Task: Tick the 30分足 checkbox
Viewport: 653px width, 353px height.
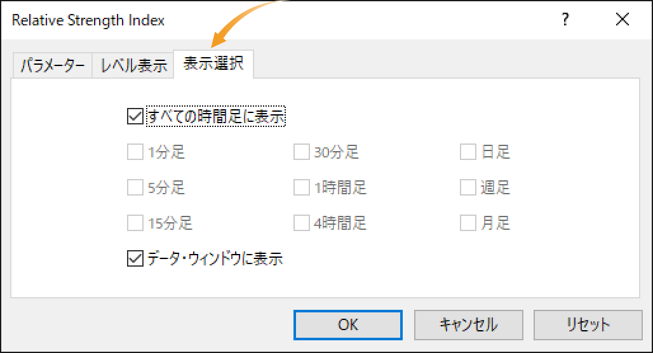Action: [x=302, y=152]
